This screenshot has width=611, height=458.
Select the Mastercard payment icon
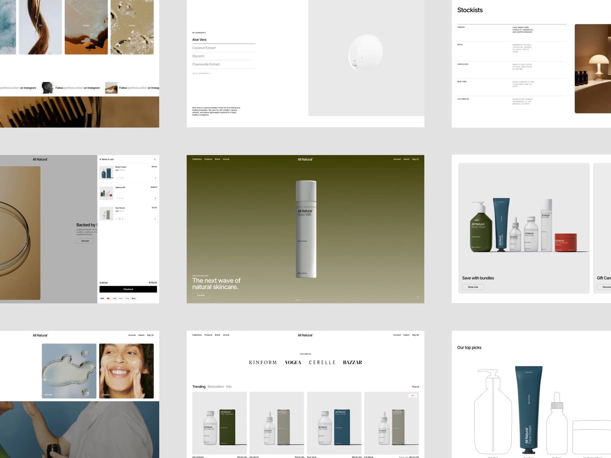tap(108, 298)
